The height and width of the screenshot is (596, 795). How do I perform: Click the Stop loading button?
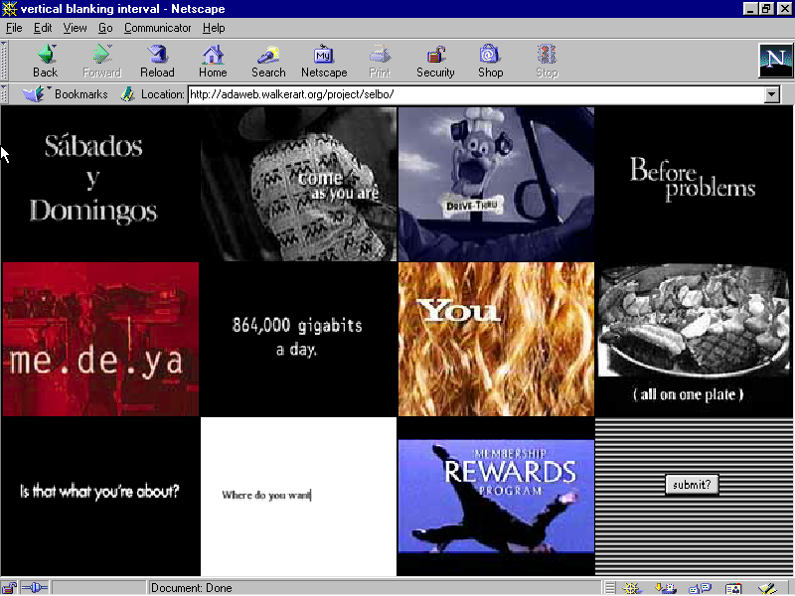[x=548, y=61]
